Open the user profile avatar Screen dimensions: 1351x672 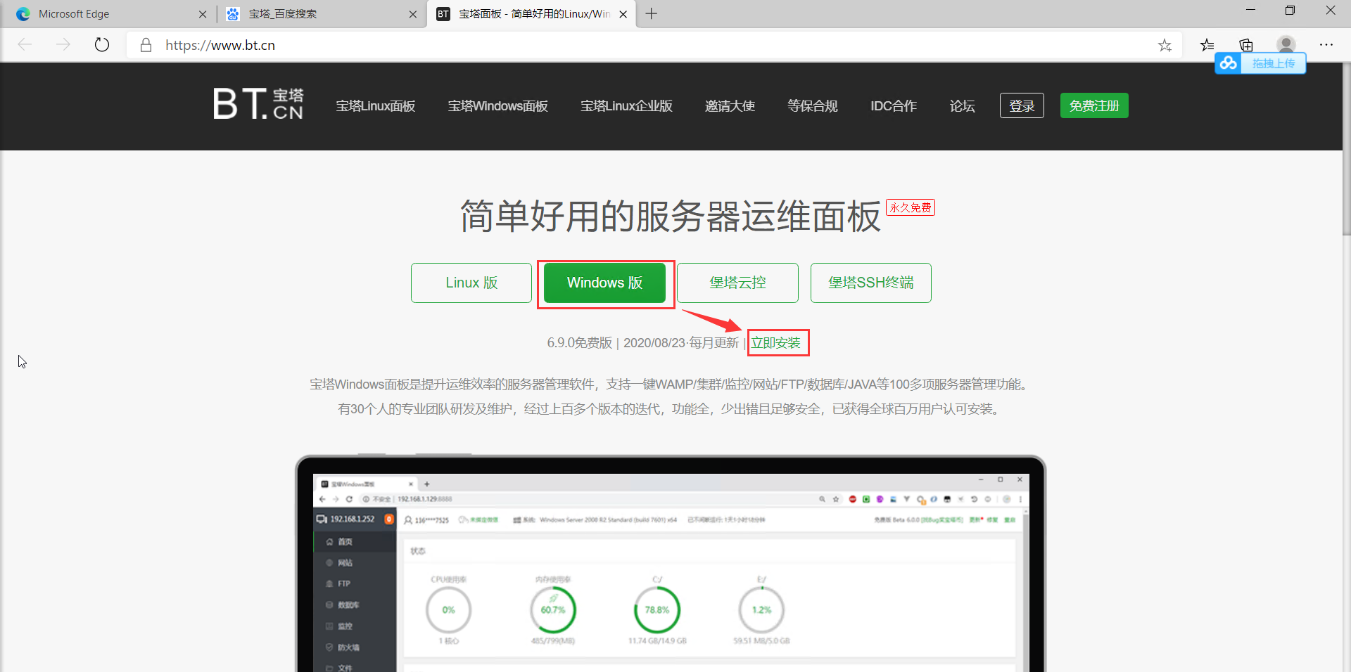[1286, 45]
